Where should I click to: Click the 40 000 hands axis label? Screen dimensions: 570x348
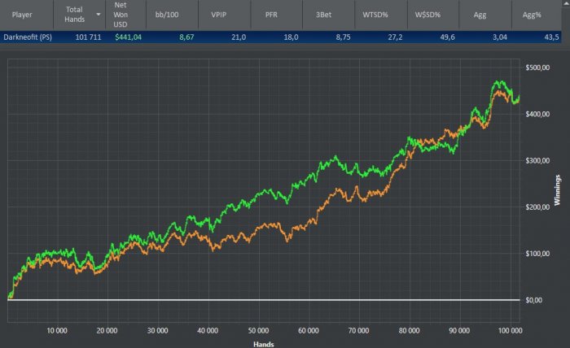(x=208, y=331)
